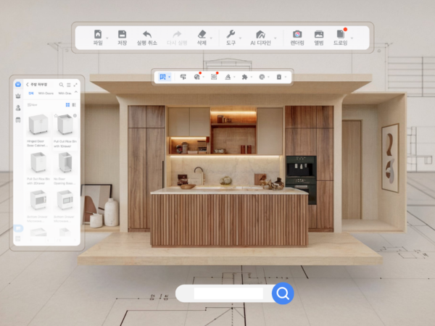Viewport: 435px width, 326px height.
Task: Open the 앨범 (Album) gallery
Action: [318, 36]
